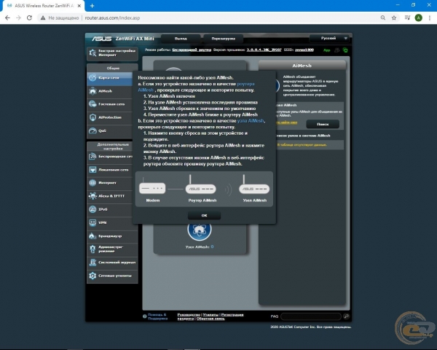Open the Утилиты footer link
Image resolution: width=437 pixels, height=350 pixels.
coord(210,315)
